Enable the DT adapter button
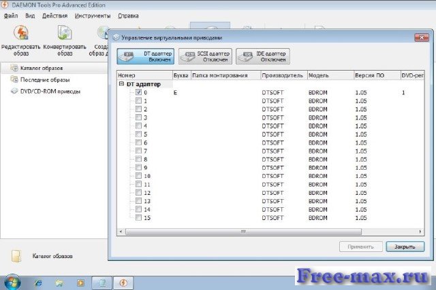Screen dimensions: 436x290 point(145,56)
